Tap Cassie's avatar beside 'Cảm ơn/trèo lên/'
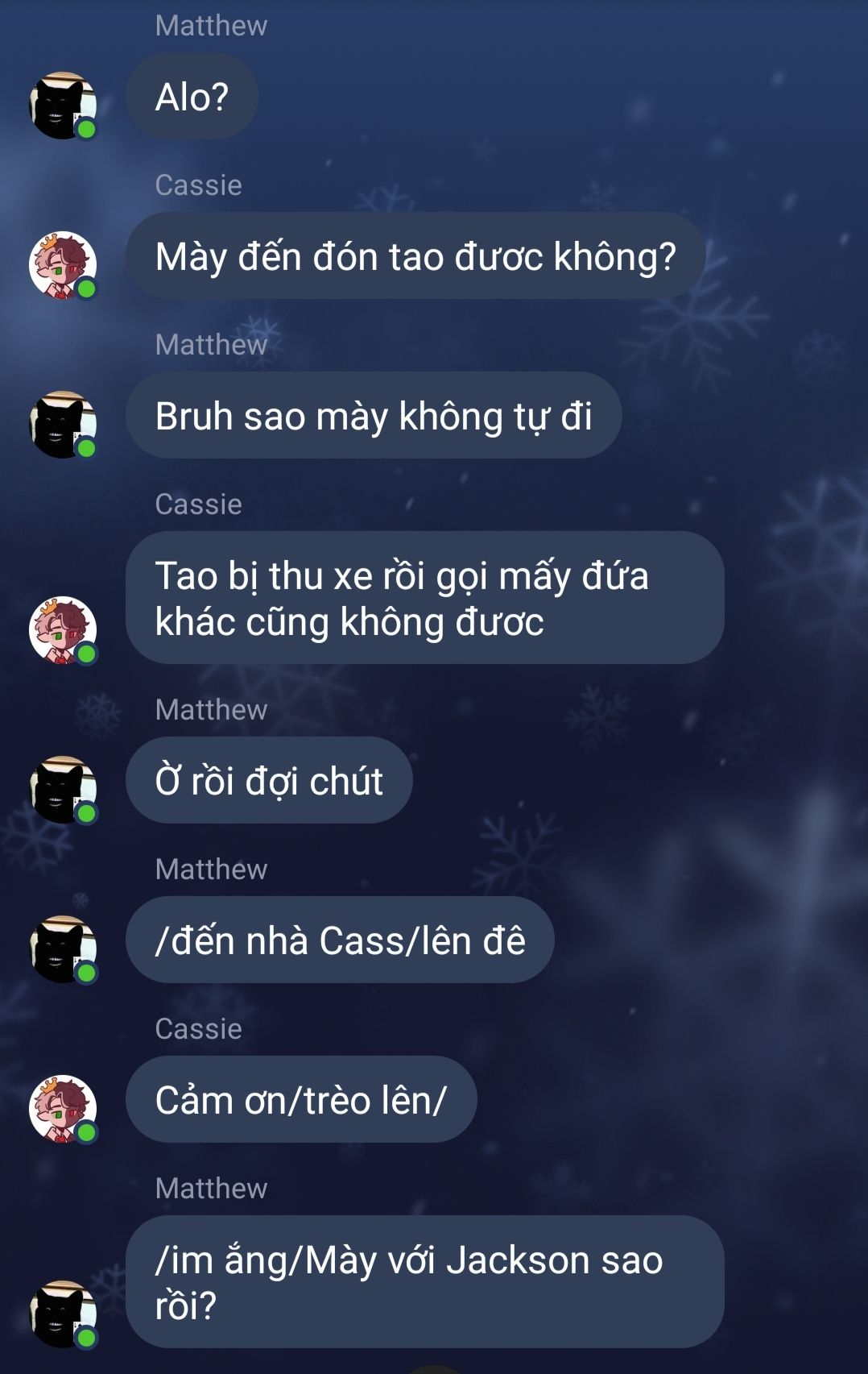868x1374 pixels. pos(63,1109)
